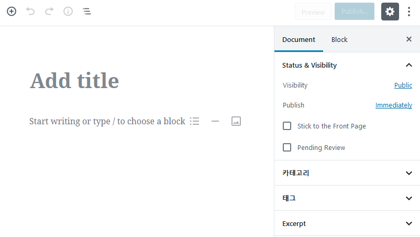This screenshot has width=420, height=237.
Task: Open the three-dot more tools menu
Action: pyautogui.click(x=409, y=12)
